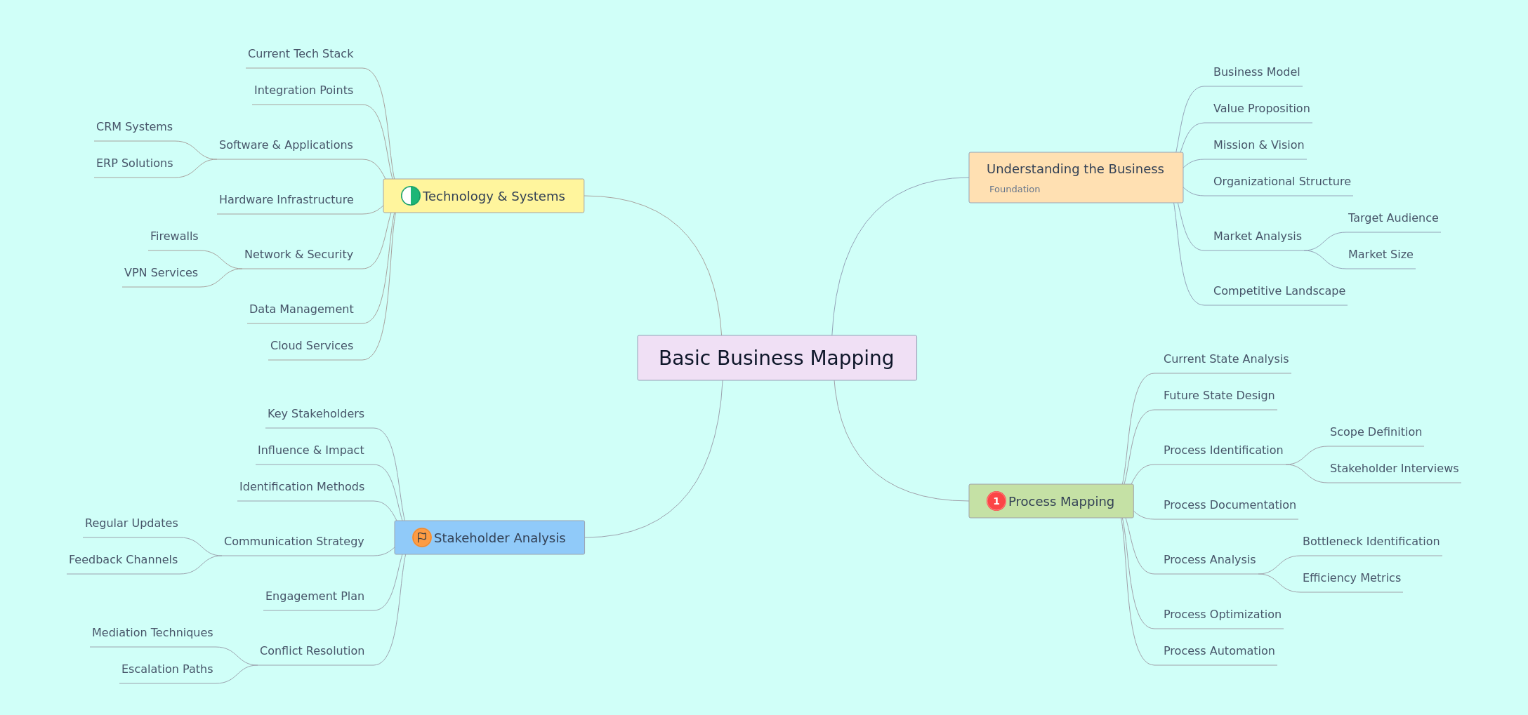The image size is (1528, 715).
Task: Select the Competitive Landscape topic
Action: click(1279, 291)
